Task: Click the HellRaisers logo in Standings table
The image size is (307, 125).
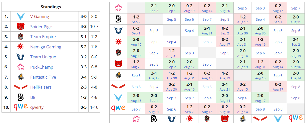Action: [20, 87]
